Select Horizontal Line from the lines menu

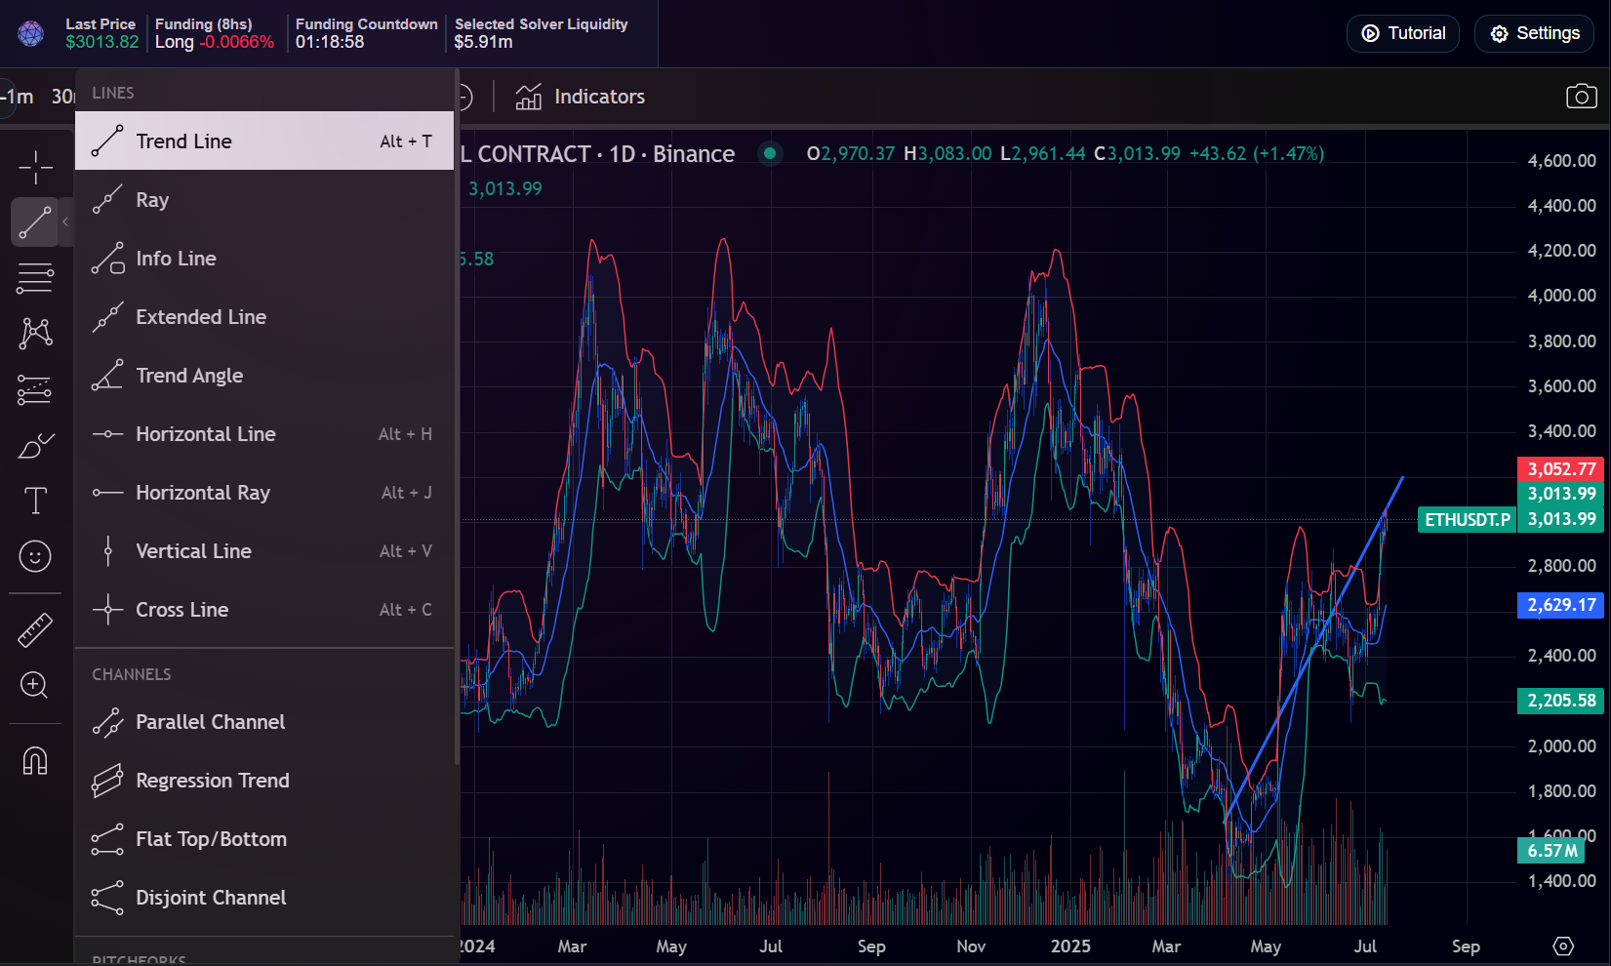[206, 433]
